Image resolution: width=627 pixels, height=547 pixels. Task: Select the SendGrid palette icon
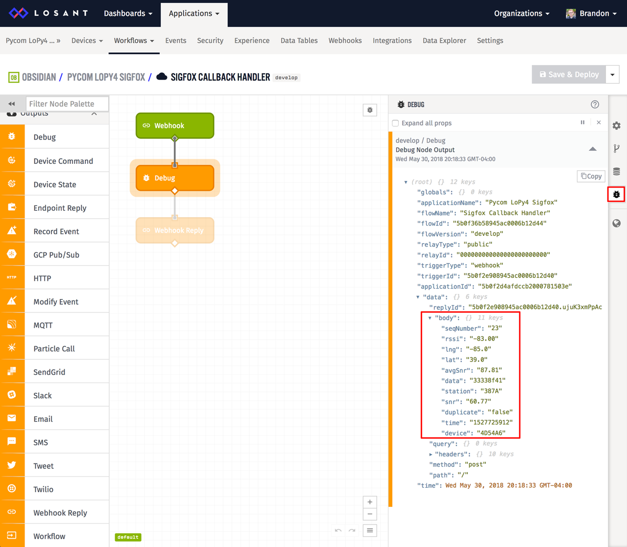pyautogui.click(x=12, y=372)
